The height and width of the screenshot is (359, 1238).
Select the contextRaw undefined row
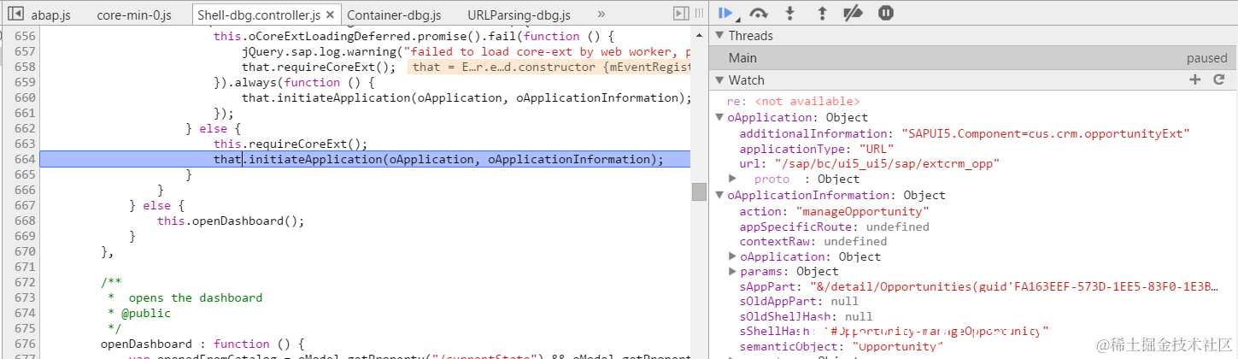click(813, 241)
